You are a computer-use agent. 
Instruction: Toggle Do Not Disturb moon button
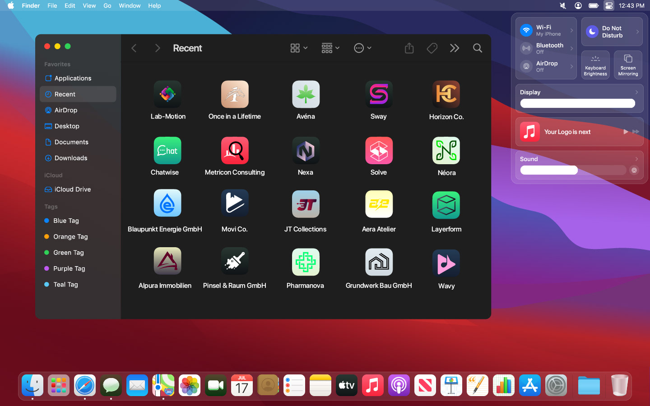[592, 32]
